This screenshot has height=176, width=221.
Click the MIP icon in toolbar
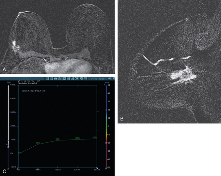[x=55, y=78]
